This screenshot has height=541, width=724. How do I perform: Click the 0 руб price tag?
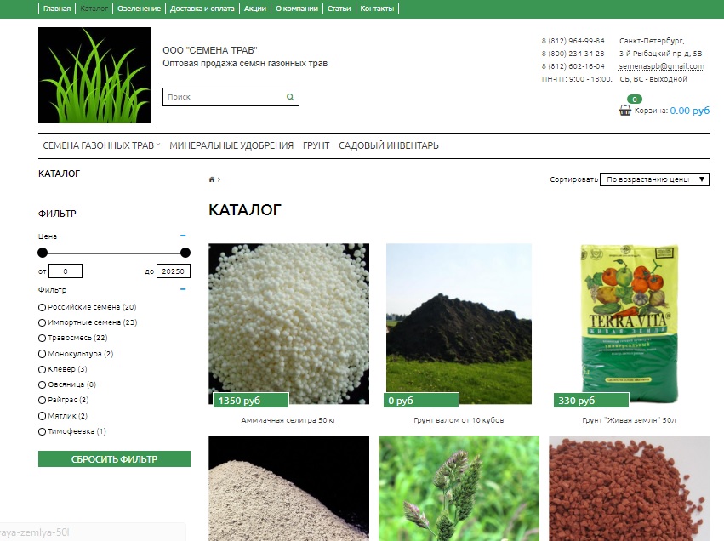pyautogui.click(x=420, y=400)
